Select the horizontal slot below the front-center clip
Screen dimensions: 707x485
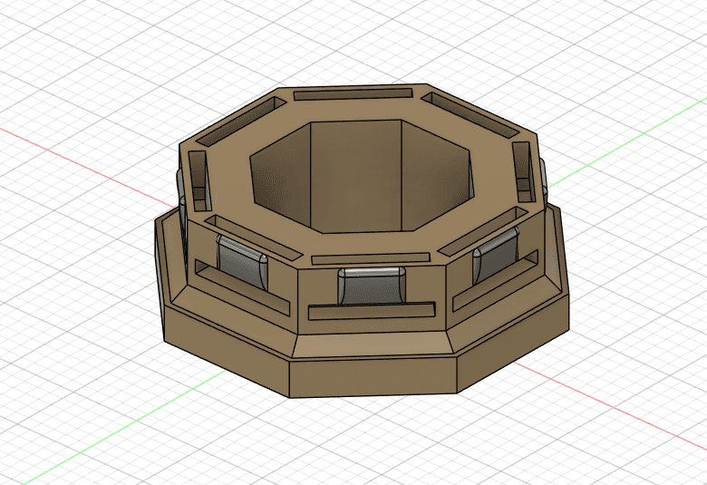point(372,311)
